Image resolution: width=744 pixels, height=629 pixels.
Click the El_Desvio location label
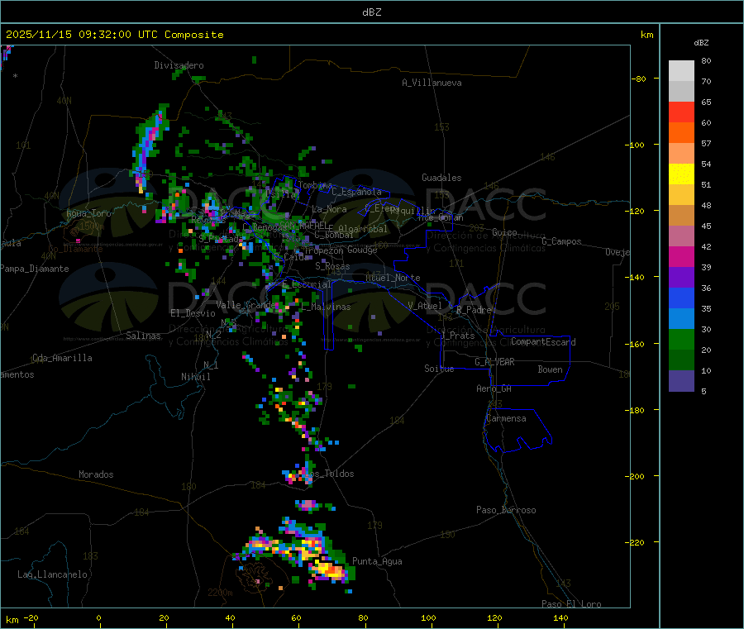click(x=193, y=313)
